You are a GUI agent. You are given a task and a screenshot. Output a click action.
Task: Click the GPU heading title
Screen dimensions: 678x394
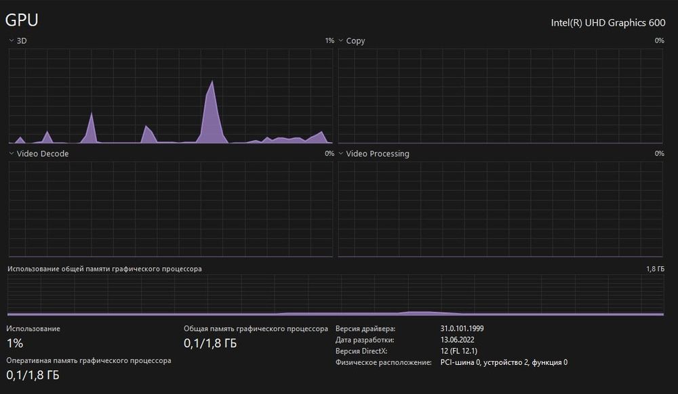[x=22, y=20]
